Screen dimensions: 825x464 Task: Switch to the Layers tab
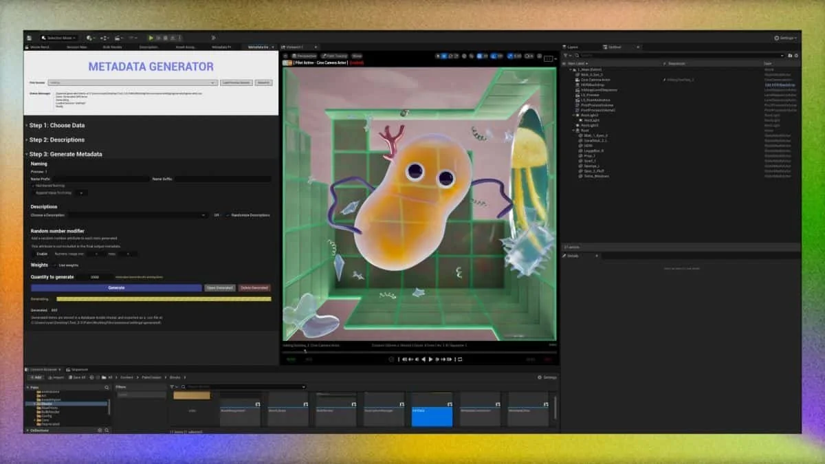(571, 46)
